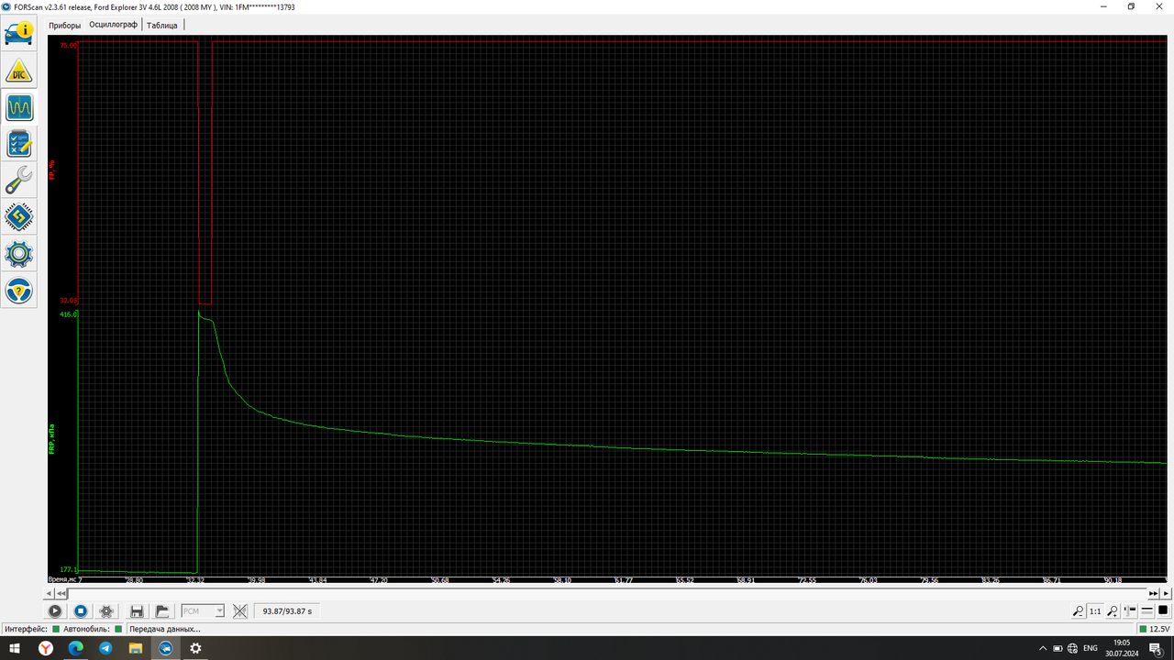
Task: Open File Explorer from the taskbar
Action: (136, 648)
